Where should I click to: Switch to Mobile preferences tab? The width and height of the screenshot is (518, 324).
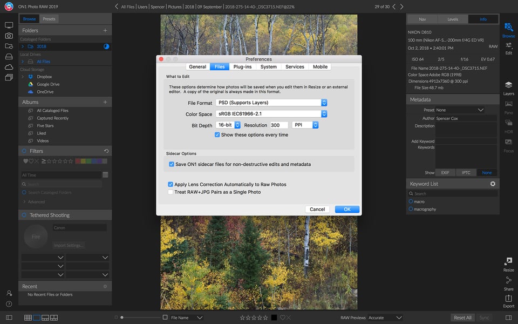(x=320, y=67)
